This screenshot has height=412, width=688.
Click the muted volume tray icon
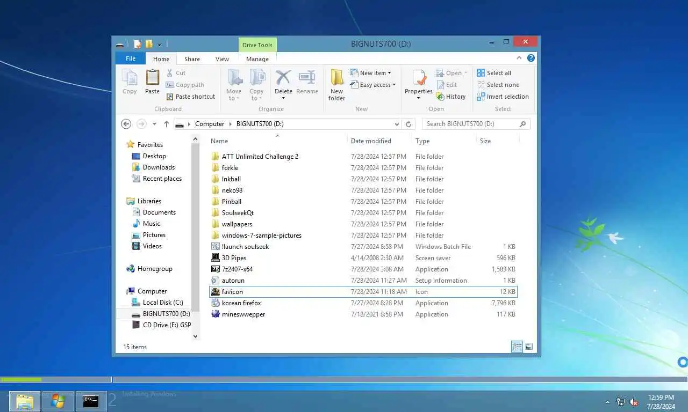click(634, 402)
